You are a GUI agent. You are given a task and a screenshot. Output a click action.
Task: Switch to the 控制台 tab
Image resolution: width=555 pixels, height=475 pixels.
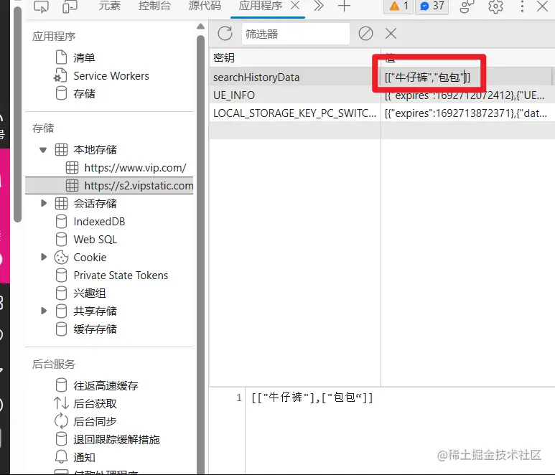154,6
